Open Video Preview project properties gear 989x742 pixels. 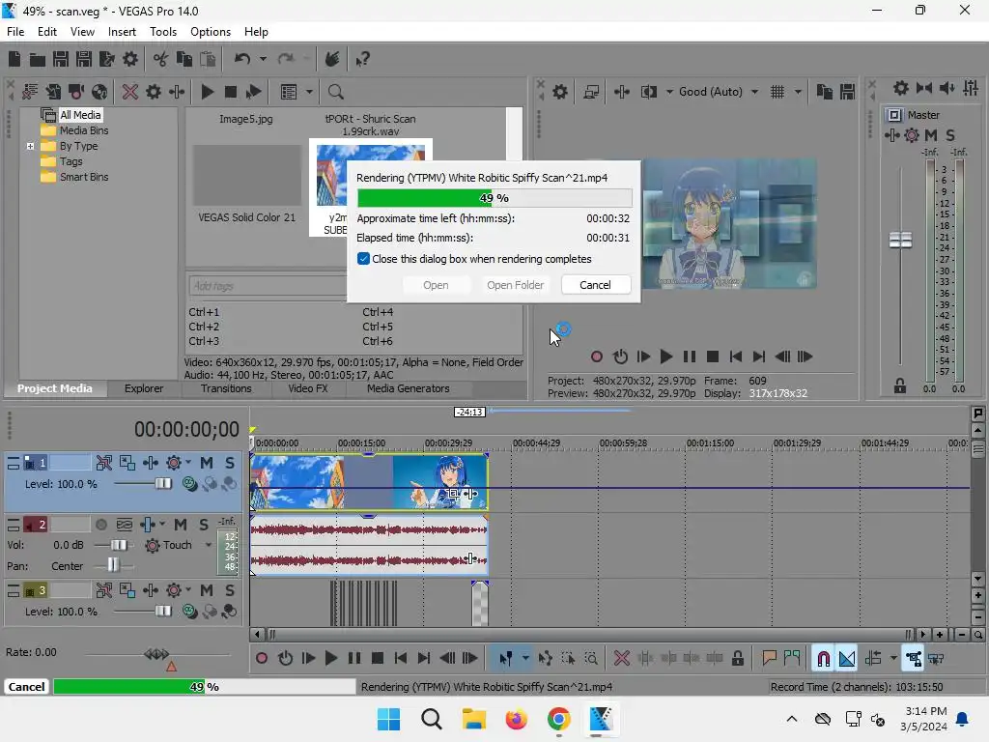pyautogui.click(x=559, y=92)
